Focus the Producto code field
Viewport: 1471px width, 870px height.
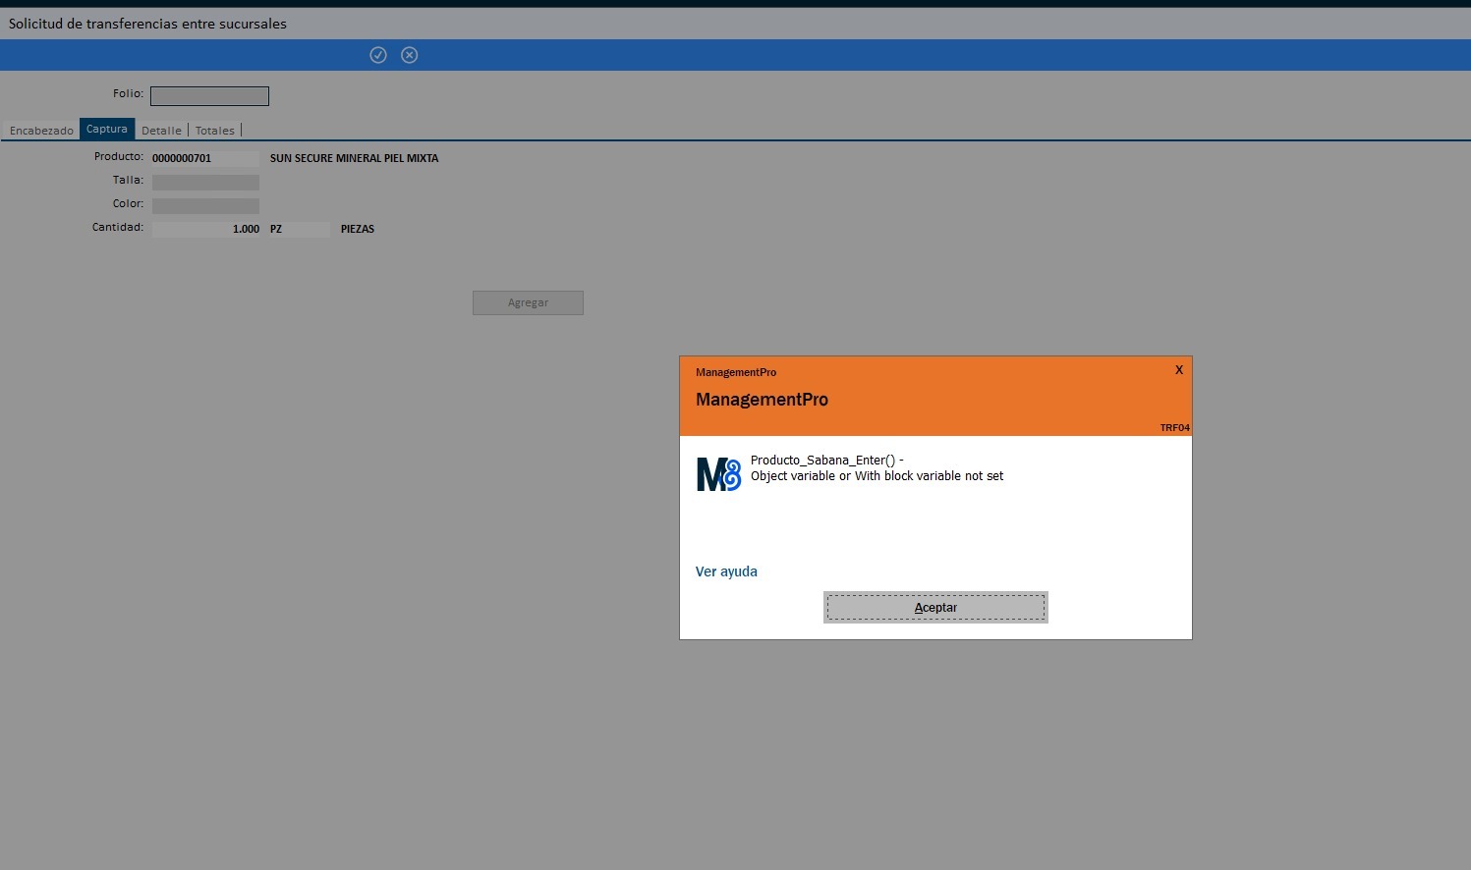click(205, 158)
